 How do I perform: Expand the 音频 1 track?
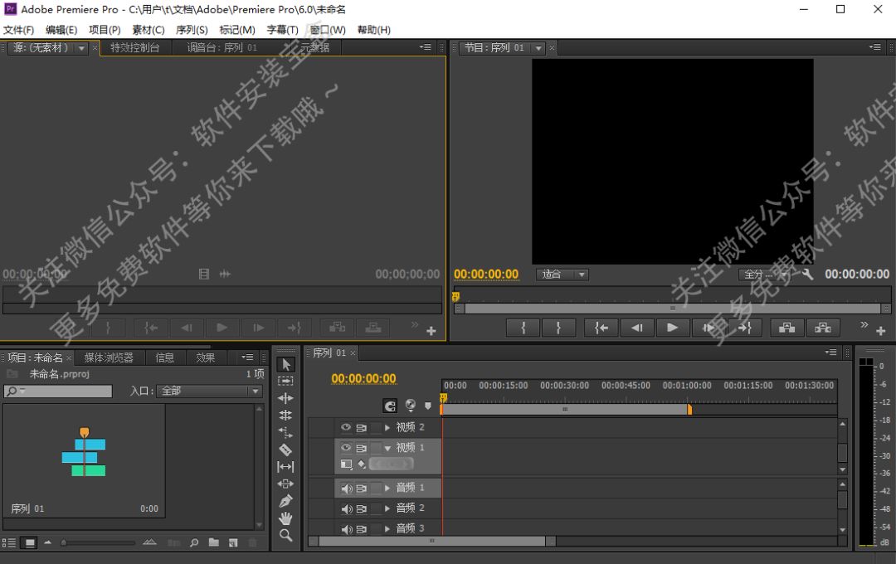pyautogui.click(x=387, y=488)
